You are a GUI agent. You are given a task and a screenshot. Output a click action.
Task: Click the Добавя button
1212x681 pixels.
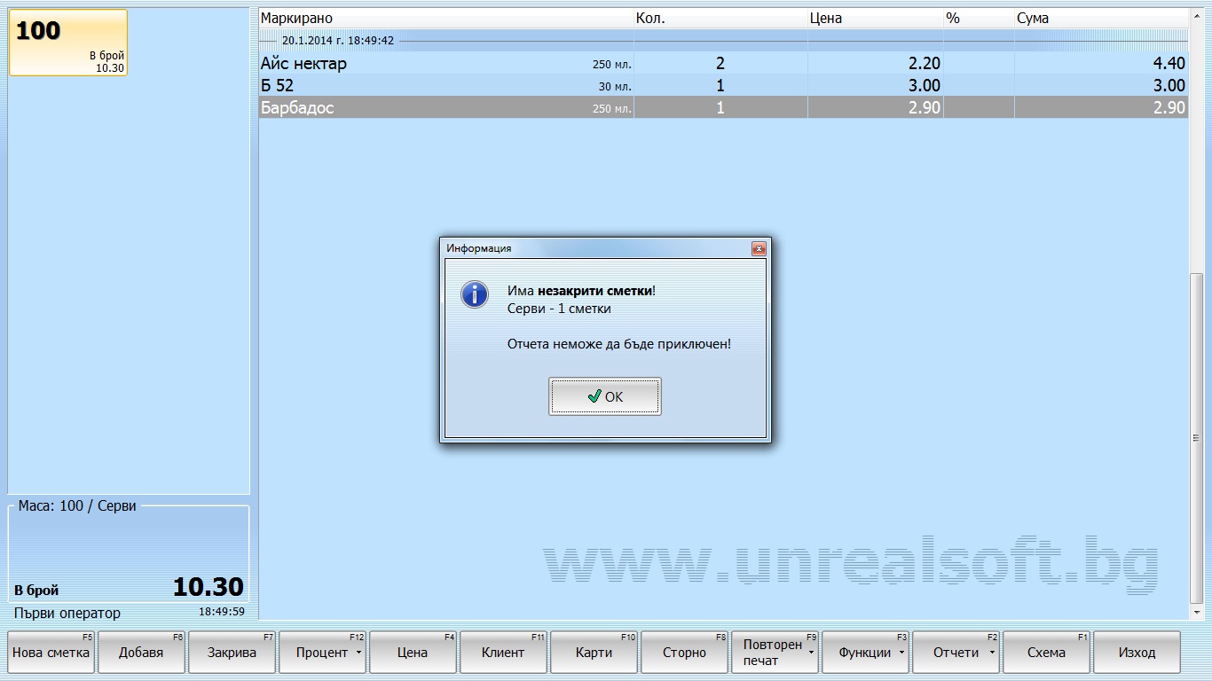tap(142, 653)
